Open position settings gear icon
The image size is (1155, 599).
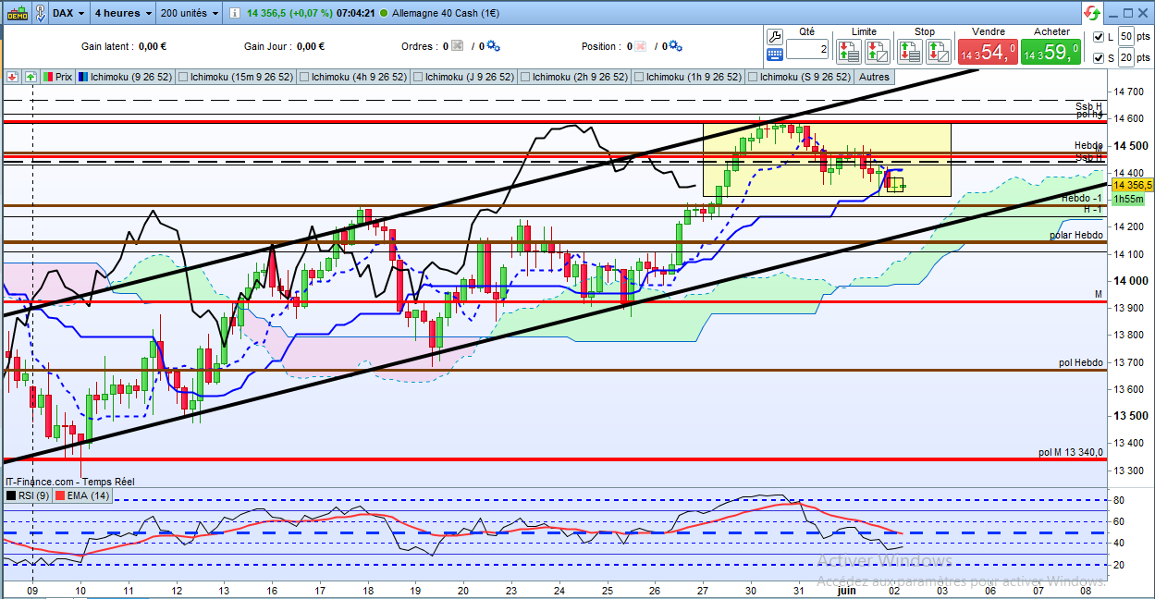[675, 46]
